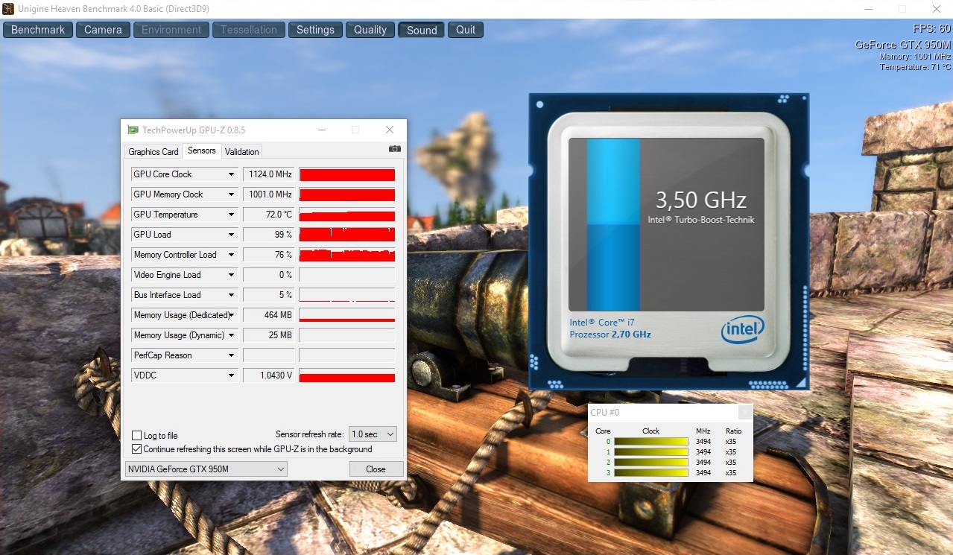Click the Tessellation button
This screenshot has height=555, width=953.
click(x=249, y=30)
